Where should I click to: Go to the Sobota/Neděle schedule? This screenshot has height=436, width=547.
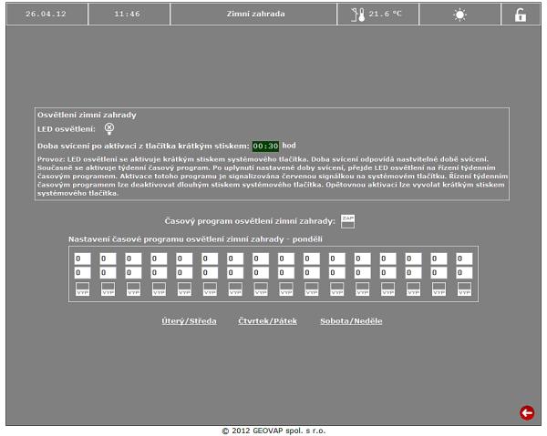[x=351, y=321]
